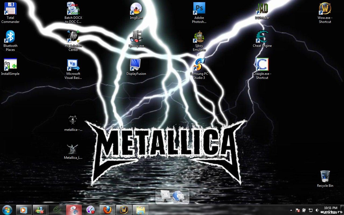Switch to the Snipping Tool taskbar button
This screenshot has height=215, width=344.
pyautogui.click(x=74, y=210)
